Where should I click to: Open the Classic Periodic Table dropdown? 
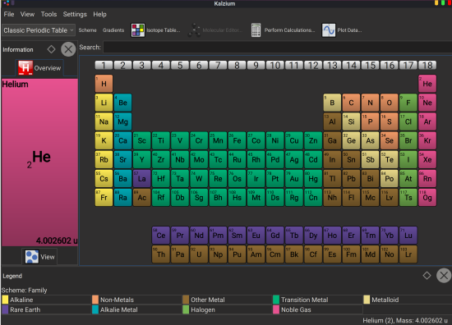pyautogui.click(x=39, y=30)
